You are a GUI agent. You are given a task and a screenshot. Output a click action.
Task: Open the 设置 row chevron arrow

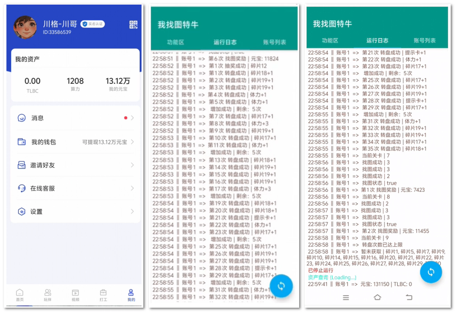[x=132, y=212]
